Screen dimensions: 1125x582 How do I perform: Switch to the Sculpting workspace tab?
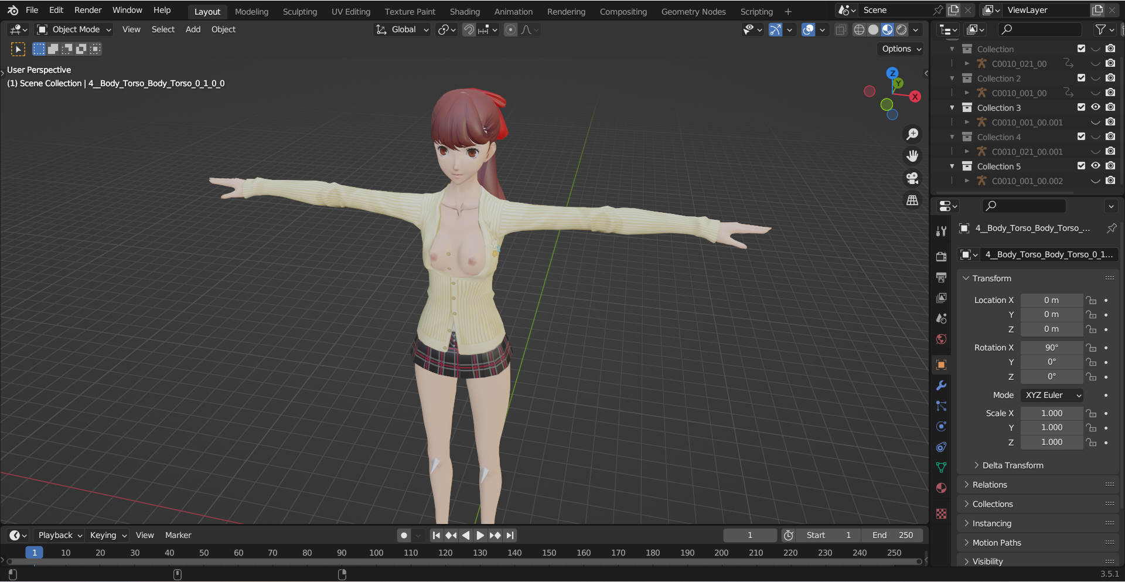pyautogui.click(x=300, y=12)
